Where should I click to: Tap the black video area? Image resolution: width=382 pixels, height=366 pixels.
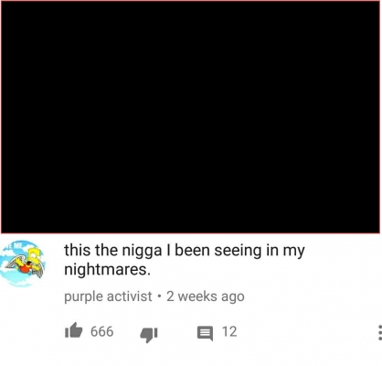click(x=190, y=117)
